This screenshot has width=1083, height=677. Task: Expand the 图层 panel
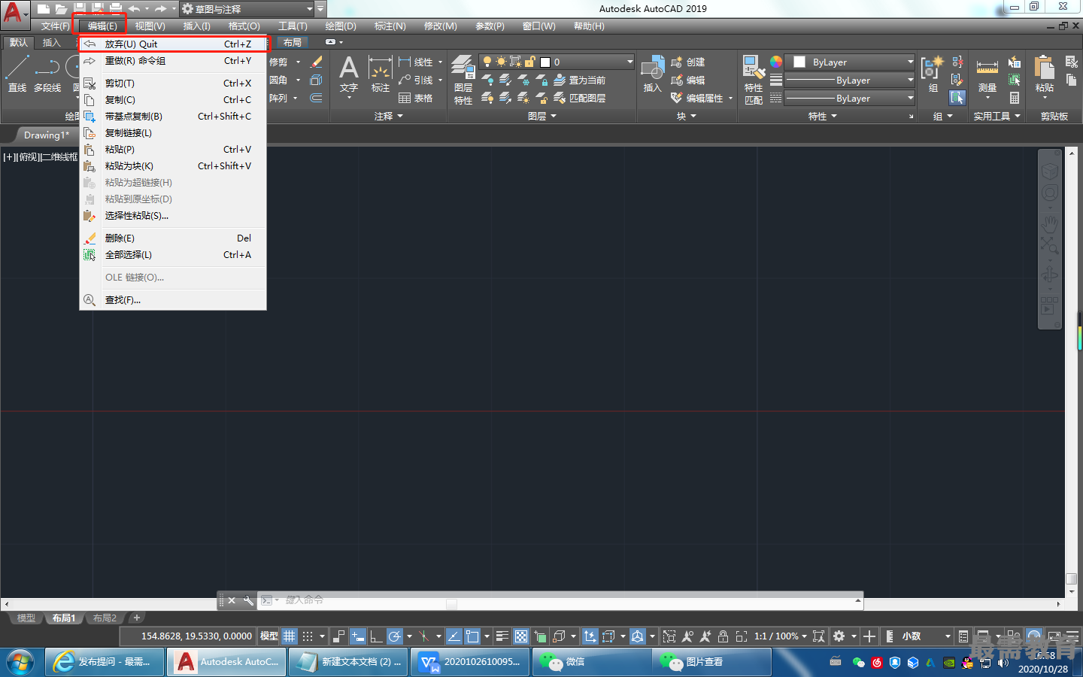[541, 116]
